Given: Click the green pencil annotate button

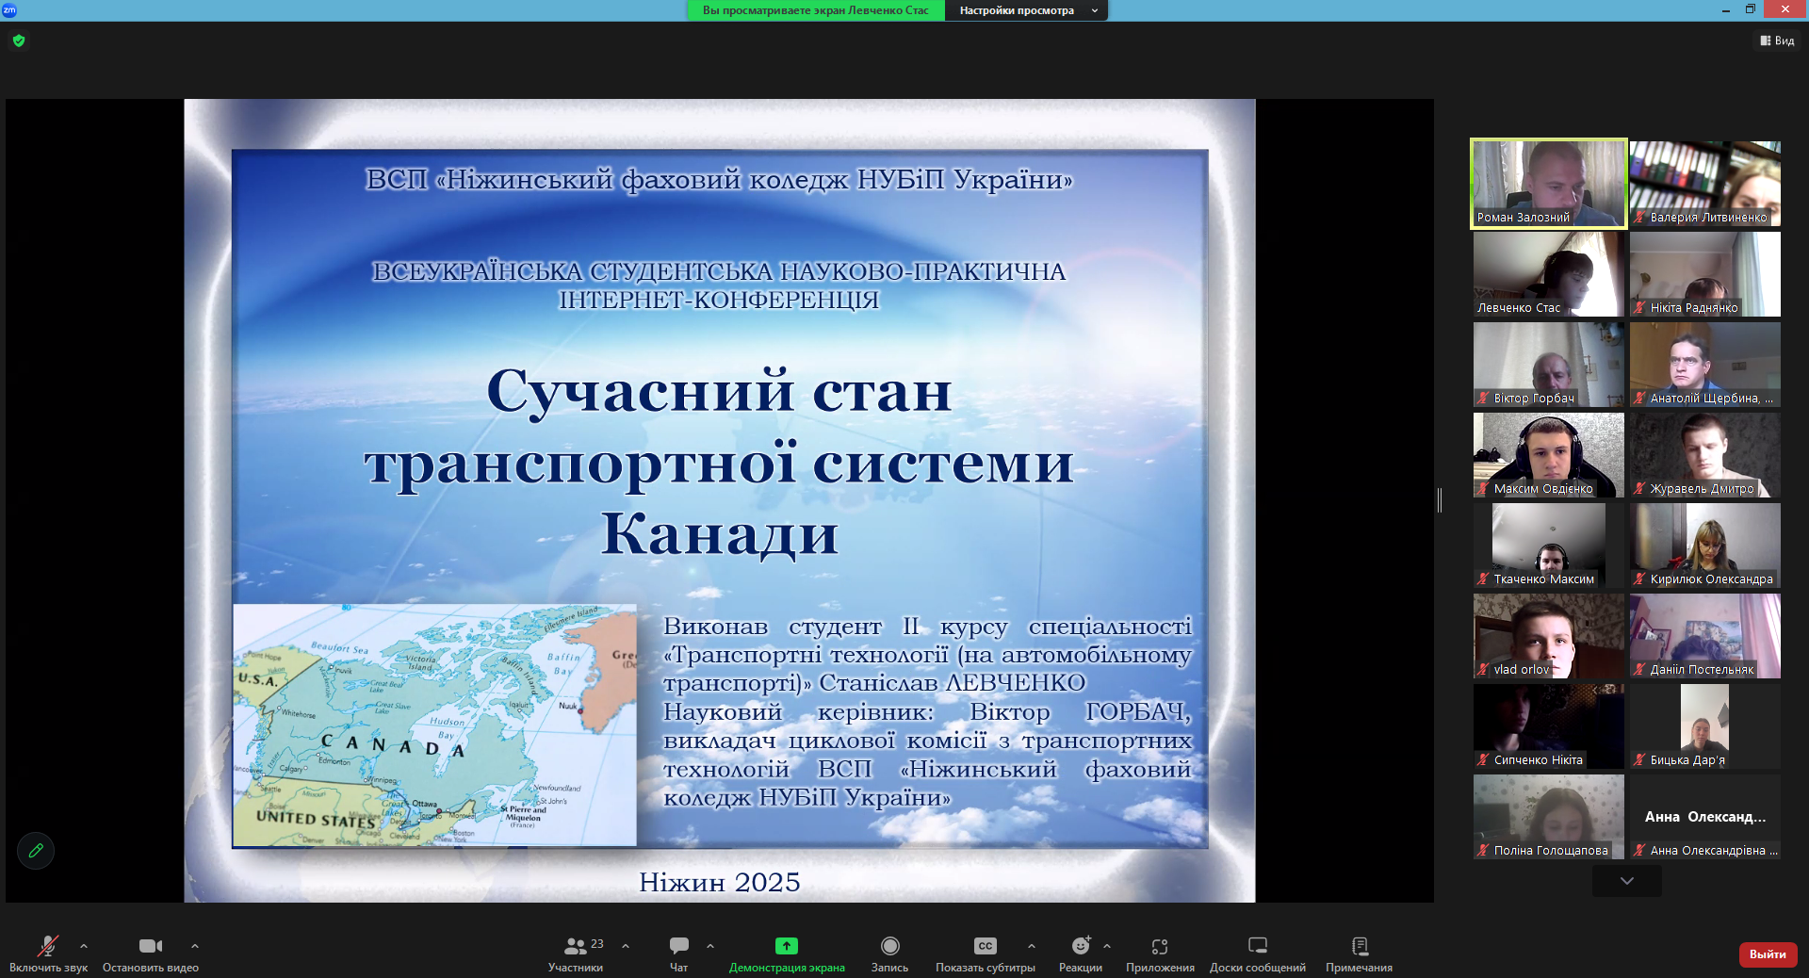Looking at the screenshot, I should tap(36, 851).
